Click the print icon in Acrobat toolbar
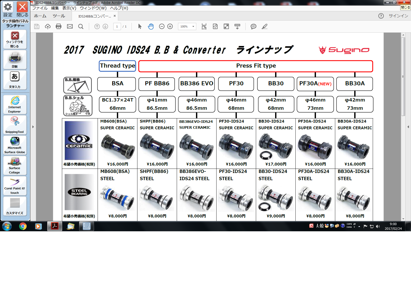Image resolution: width=411 pixels, height=294 pixels. [x=59, y=26]
